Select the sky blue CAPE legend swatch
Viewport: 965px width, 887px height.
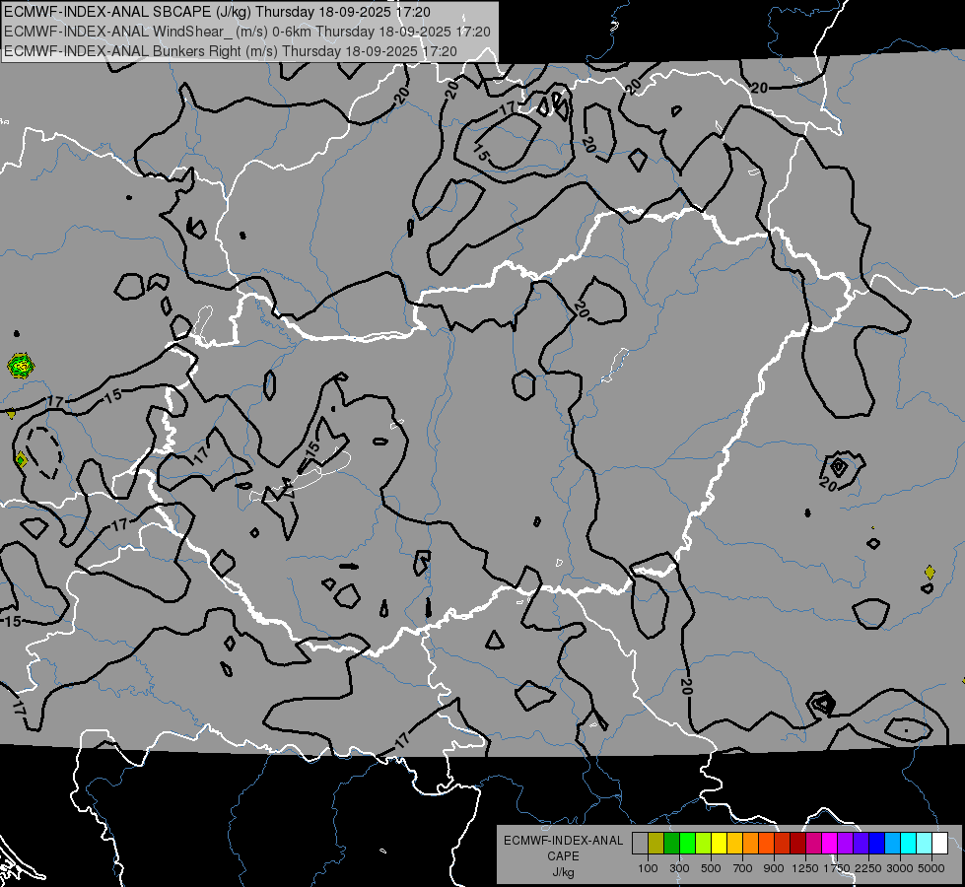(893, 844)
